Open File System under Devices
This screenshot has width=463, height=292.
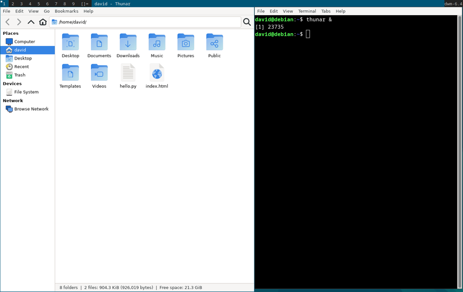tap(27, 92)
